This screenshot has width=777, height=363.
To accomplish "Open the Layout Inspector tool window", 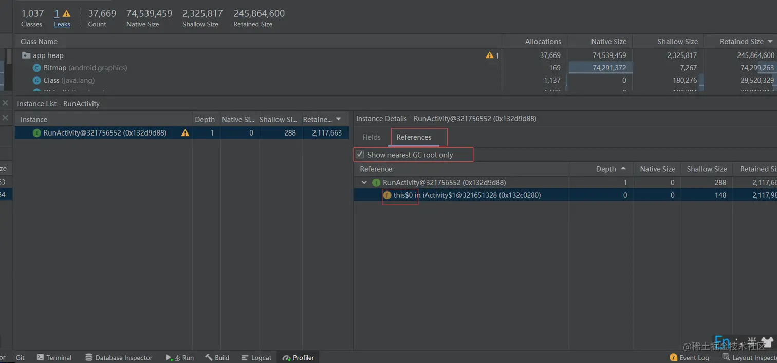I will tap(749, 357).
